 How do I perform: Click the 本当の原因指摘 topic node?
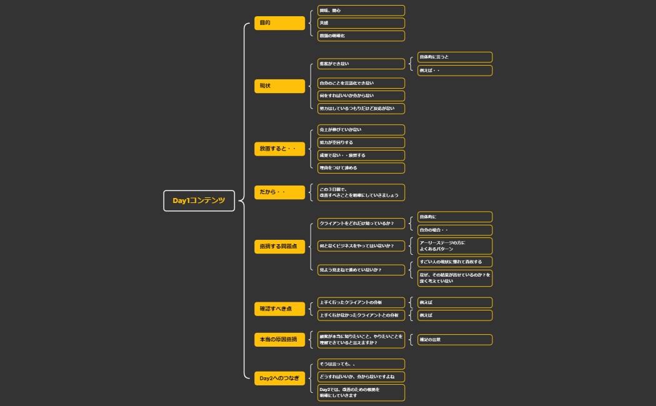click(279, 339)
